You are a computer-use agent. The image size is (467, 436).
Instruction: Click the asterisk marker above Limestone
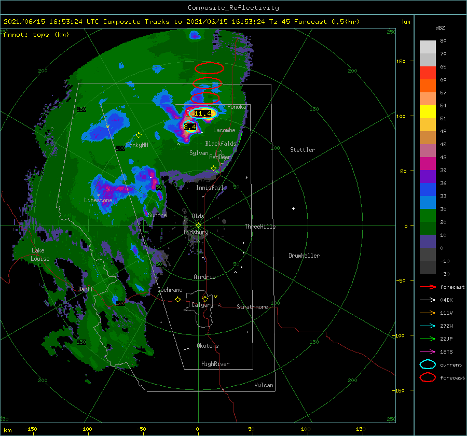98,195
